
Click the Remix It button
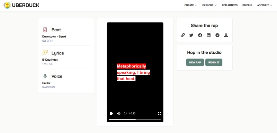pyautogui.click(x=214, y=62)
